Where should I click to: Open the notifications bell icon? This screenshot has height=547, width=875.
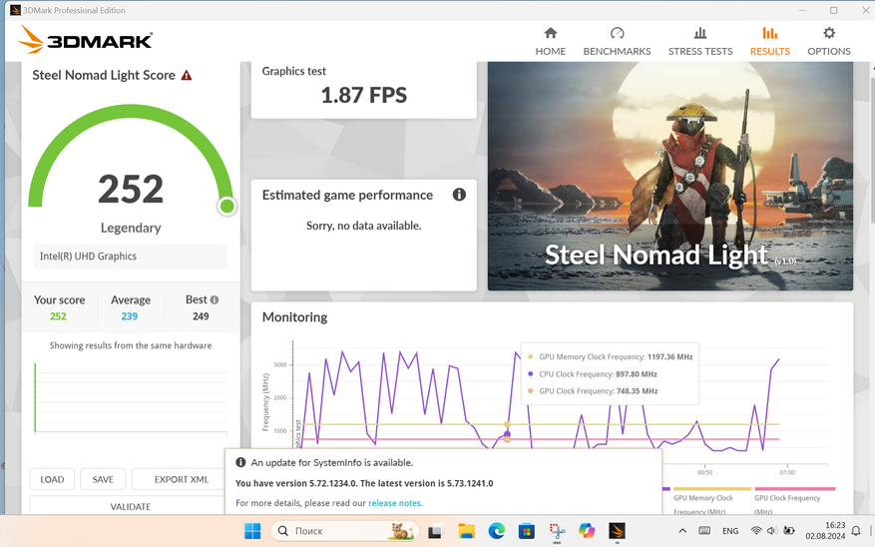pyautogui.click(x=856, y=531)
